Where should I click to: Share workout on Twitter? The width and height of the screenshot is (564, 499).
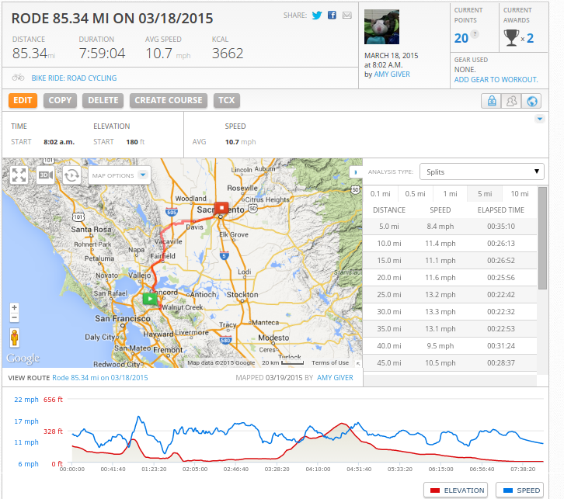[x=316, y=16]
